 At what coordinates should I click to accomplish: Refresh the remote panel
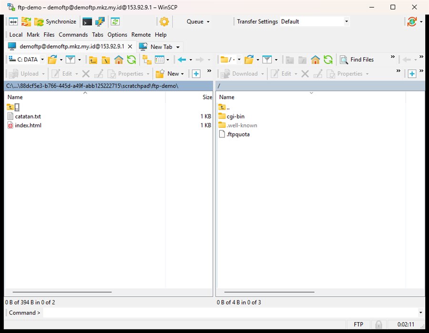328,60
